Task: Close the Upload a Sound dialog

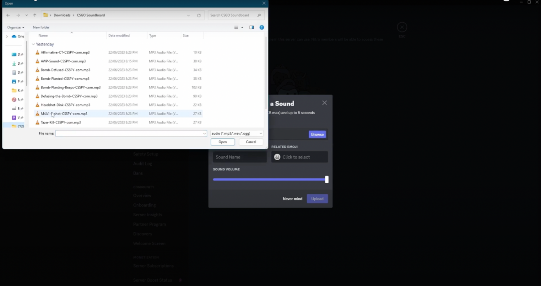Action: pyautogui.click(x=325, y=103)
